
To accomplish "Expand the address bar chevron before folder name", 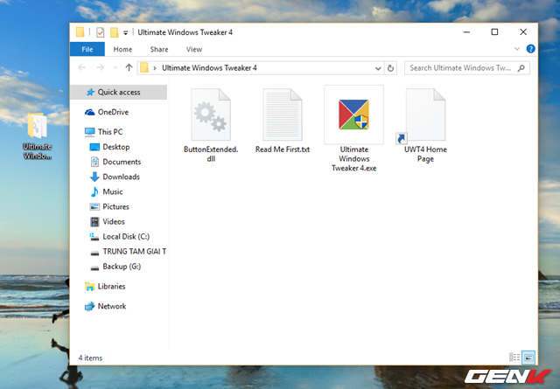I will click(x=155, y=68).
